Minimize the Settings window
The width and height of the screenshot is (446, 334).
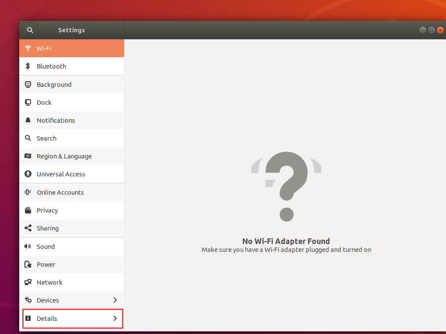coord(423,30)
